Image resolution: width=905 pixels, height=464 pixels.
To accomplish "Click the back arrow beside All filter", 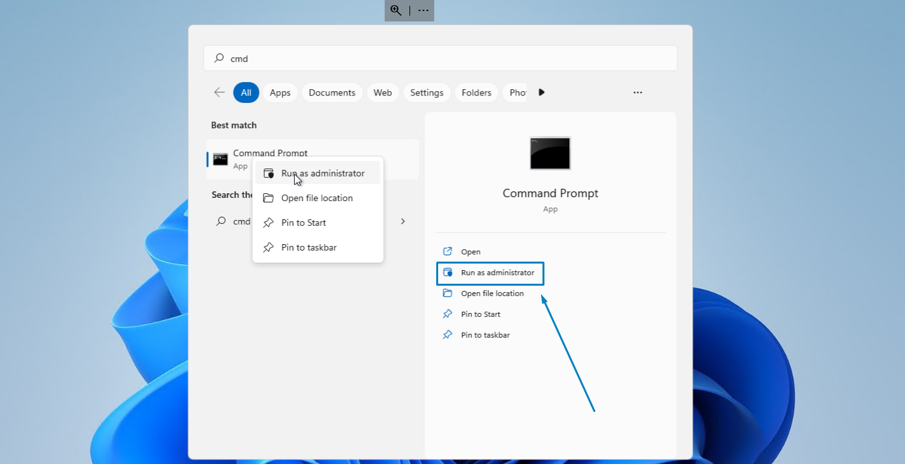I will click(x=219, y=92).
